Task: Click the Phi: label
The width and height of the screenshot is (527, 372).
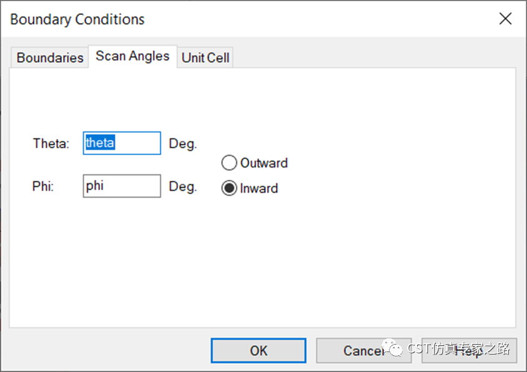Action: click(x=43, y=186)
